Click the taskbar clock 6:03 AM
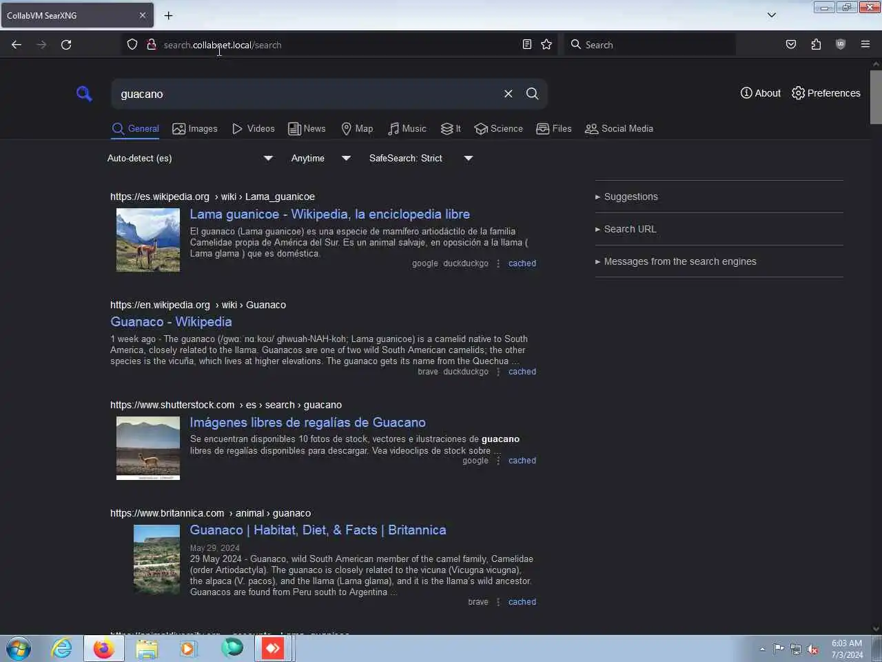Screen dimensions: 882x662 [x=847, y=649]
